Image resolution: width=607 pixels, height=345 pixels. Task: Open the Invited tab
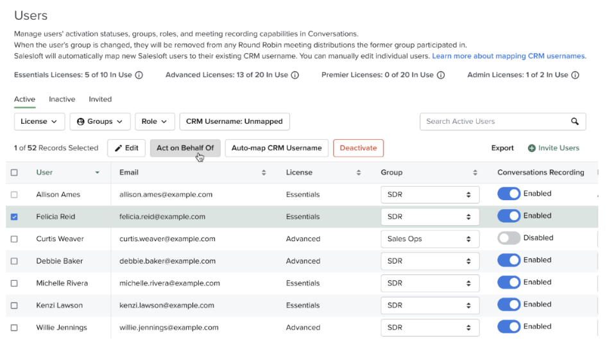click(x=100, y=99)
